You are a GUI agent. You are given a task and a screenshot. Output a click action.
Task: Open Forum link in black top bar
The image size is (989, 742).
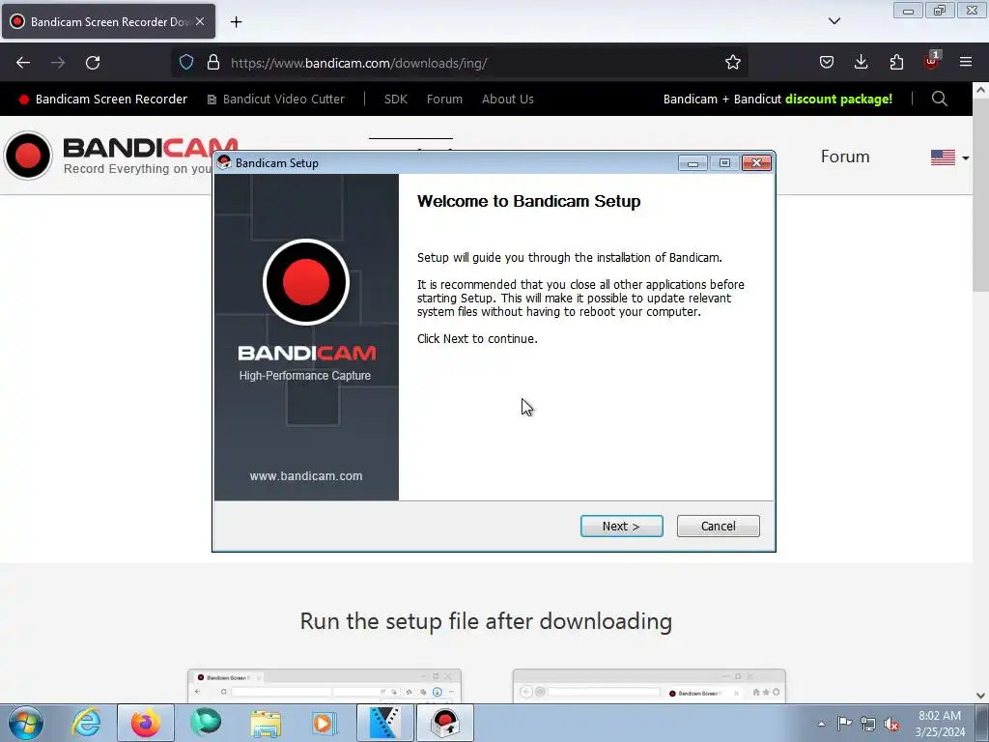coord(444,100)
